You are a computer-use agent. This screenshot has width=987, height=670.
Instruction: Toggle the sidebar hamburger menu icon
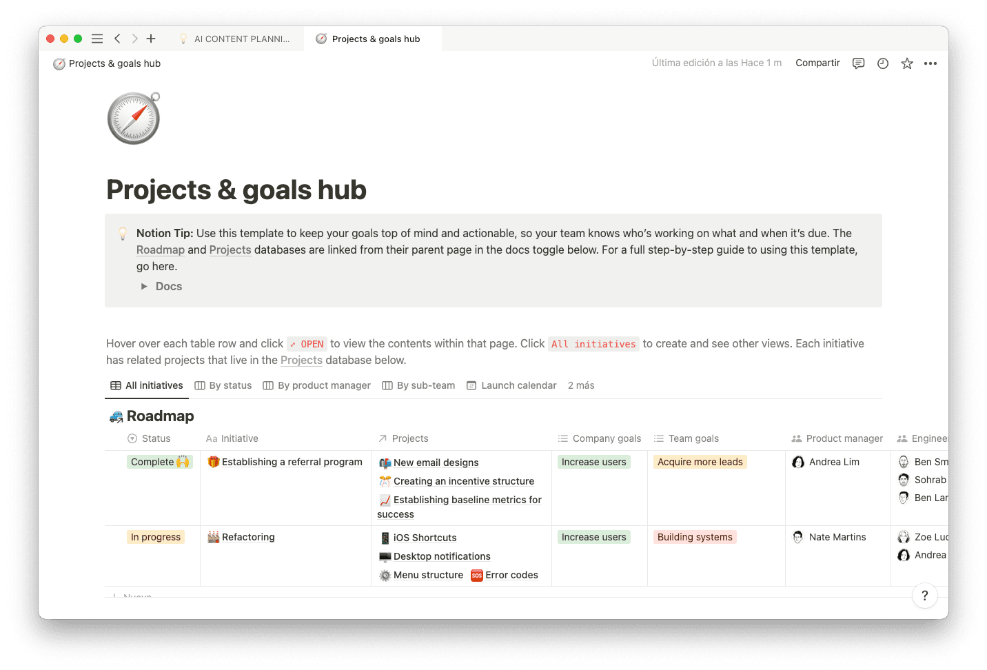pyautogui.click(x=97, y=39)
